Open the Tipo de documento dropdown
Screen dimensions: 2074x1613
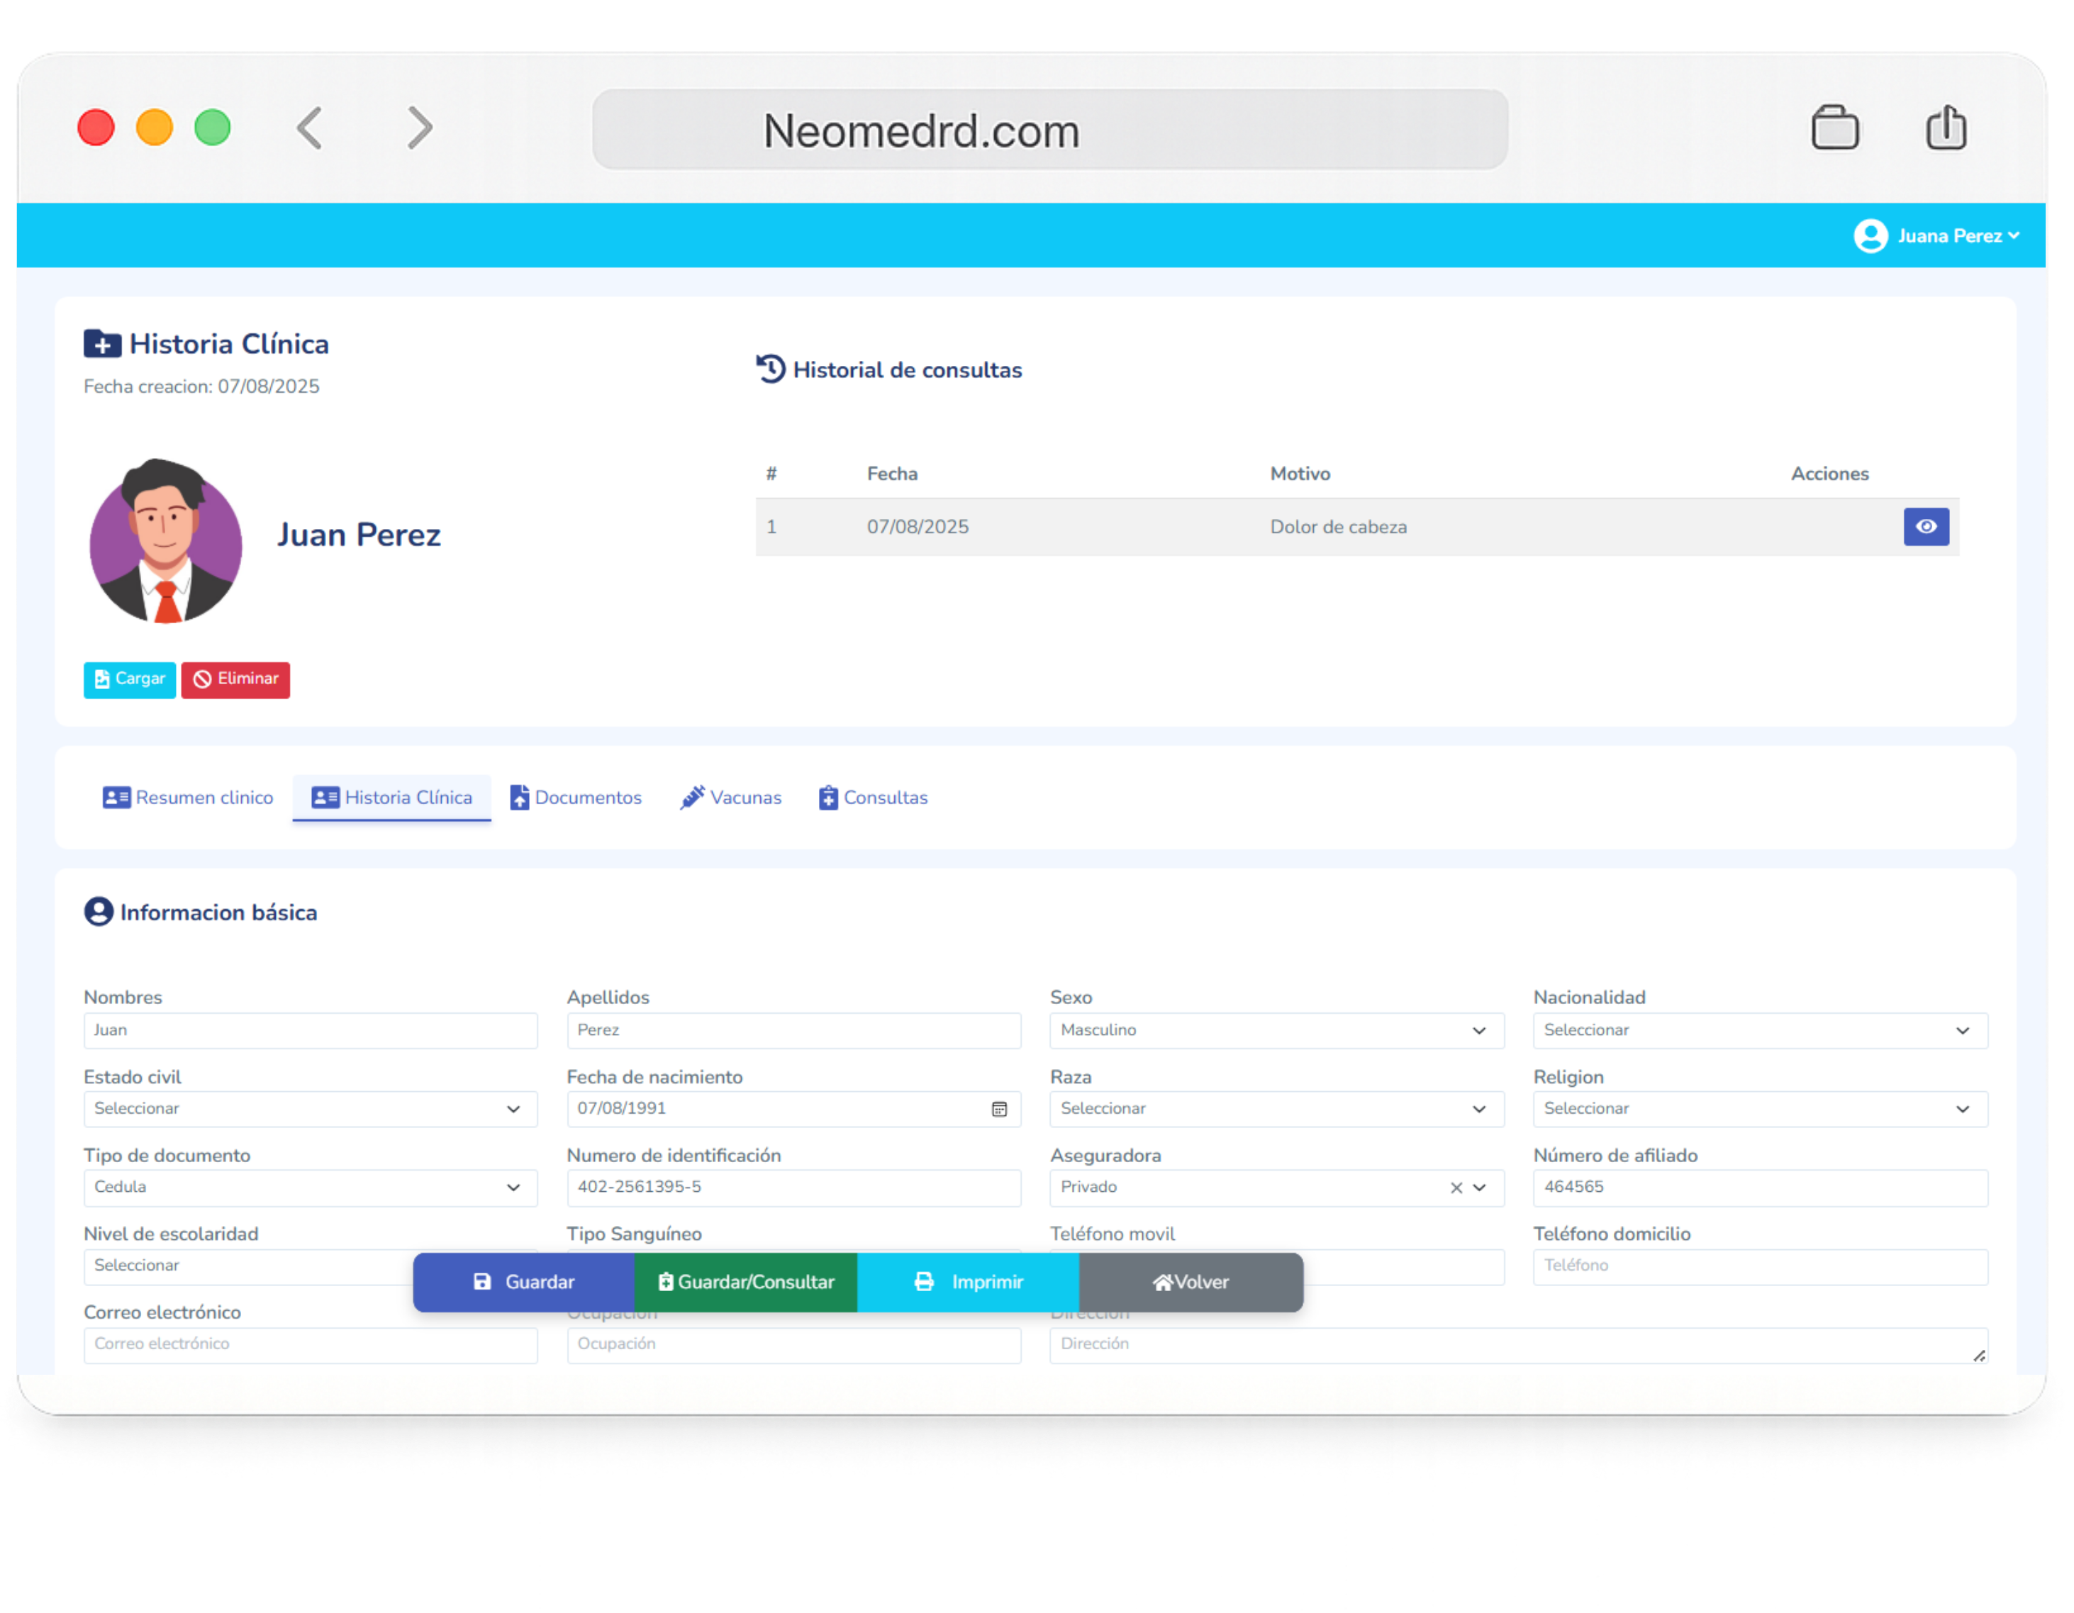coord(310,1188)
